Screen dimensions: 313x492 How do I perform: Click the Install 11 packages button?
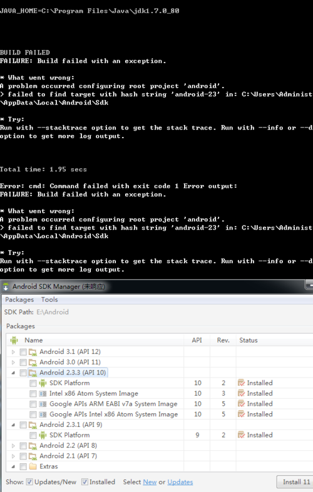[295, 482]
